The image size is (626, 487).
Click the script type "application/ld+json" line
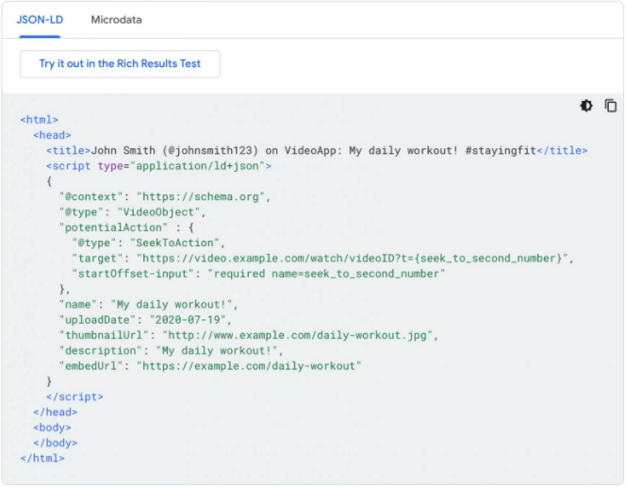pyautogui.click(x=158, y=166)
